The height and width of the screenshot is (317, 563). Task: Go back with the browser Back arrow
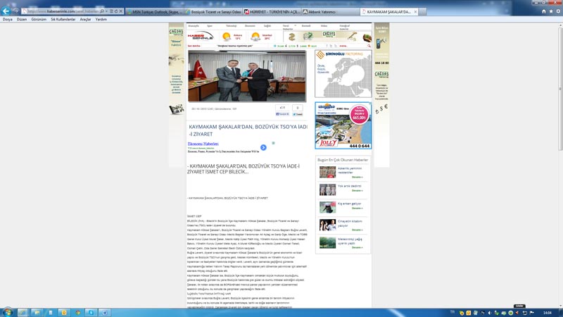pos(6,11)
